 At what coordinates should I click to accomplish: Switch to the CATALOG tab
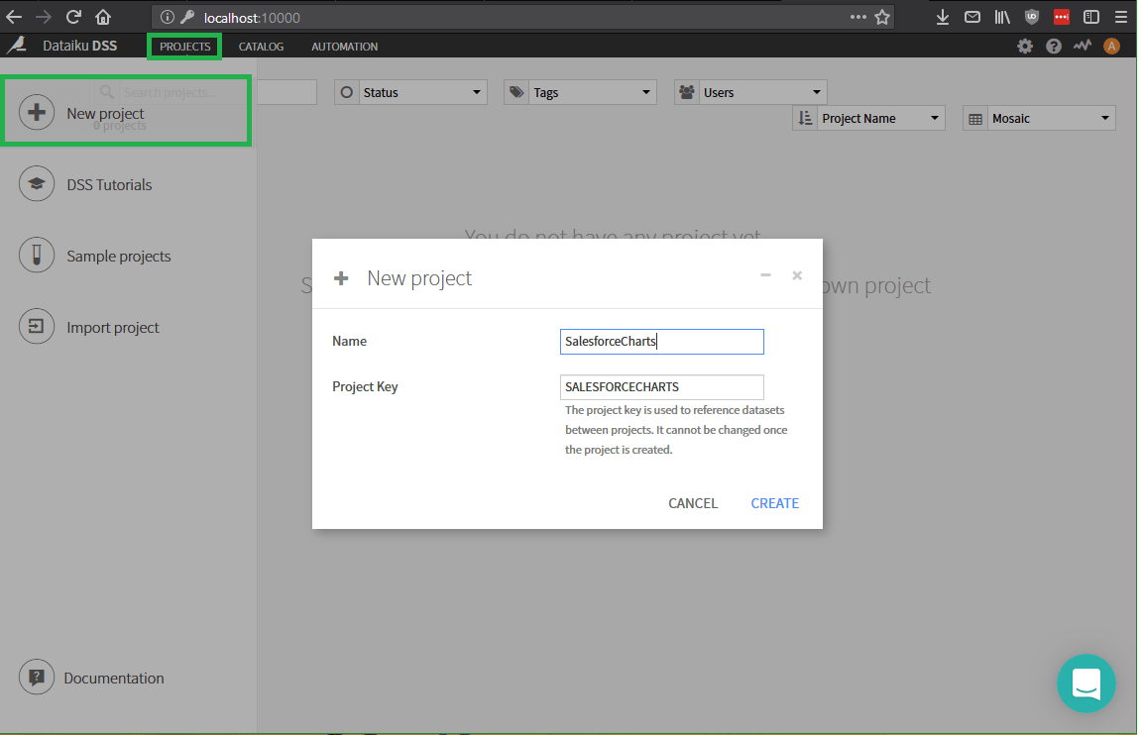coord(261,46)
